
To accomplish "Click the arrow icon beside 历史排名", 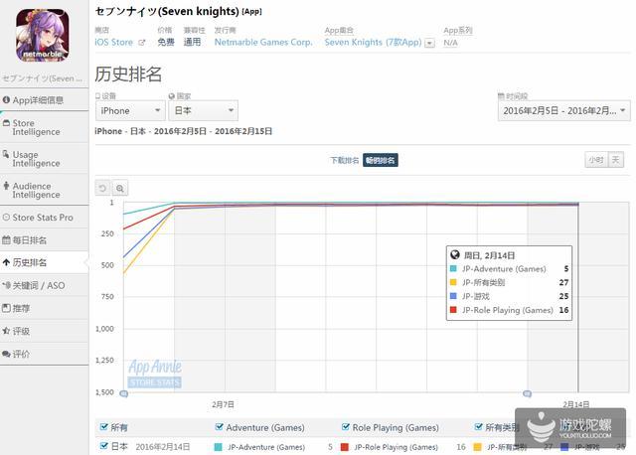I will coord(6,263).
